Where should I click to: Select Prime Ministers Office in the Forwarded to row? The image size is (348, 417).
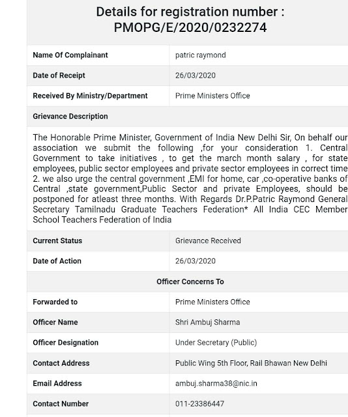212,302
